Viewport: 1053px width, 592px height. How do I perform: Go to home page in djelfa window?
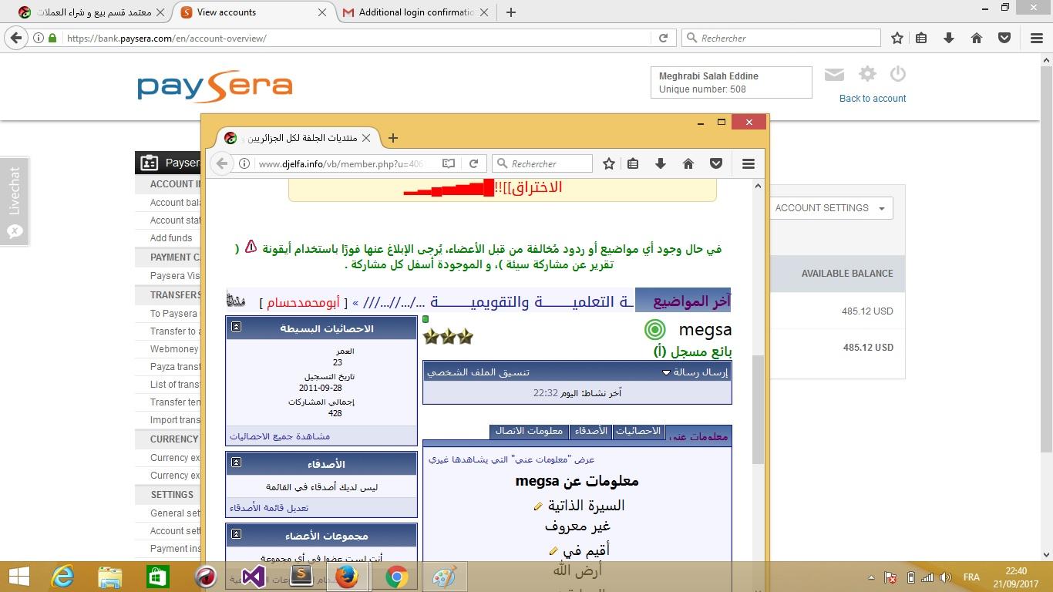tap(688, 163)
